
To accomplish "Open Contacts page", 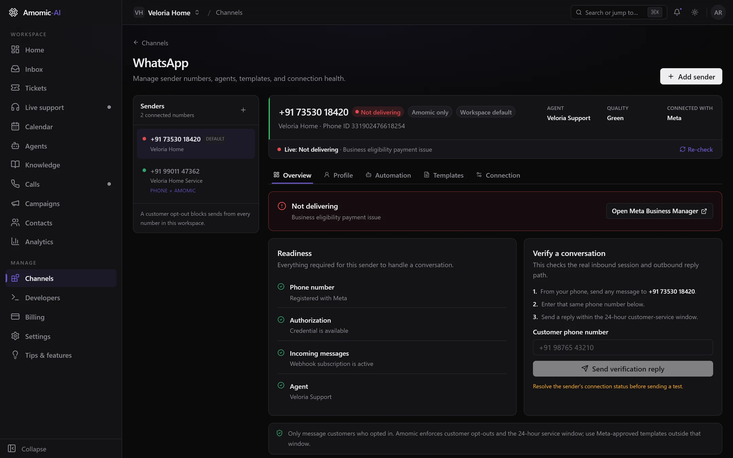I will (61, 223).
